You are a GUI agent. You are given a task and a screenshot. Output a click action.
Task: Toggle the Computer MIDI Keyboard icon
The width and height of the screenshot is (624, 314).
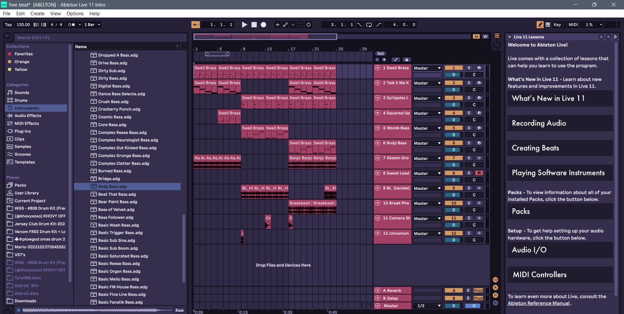tap(548, 25)
